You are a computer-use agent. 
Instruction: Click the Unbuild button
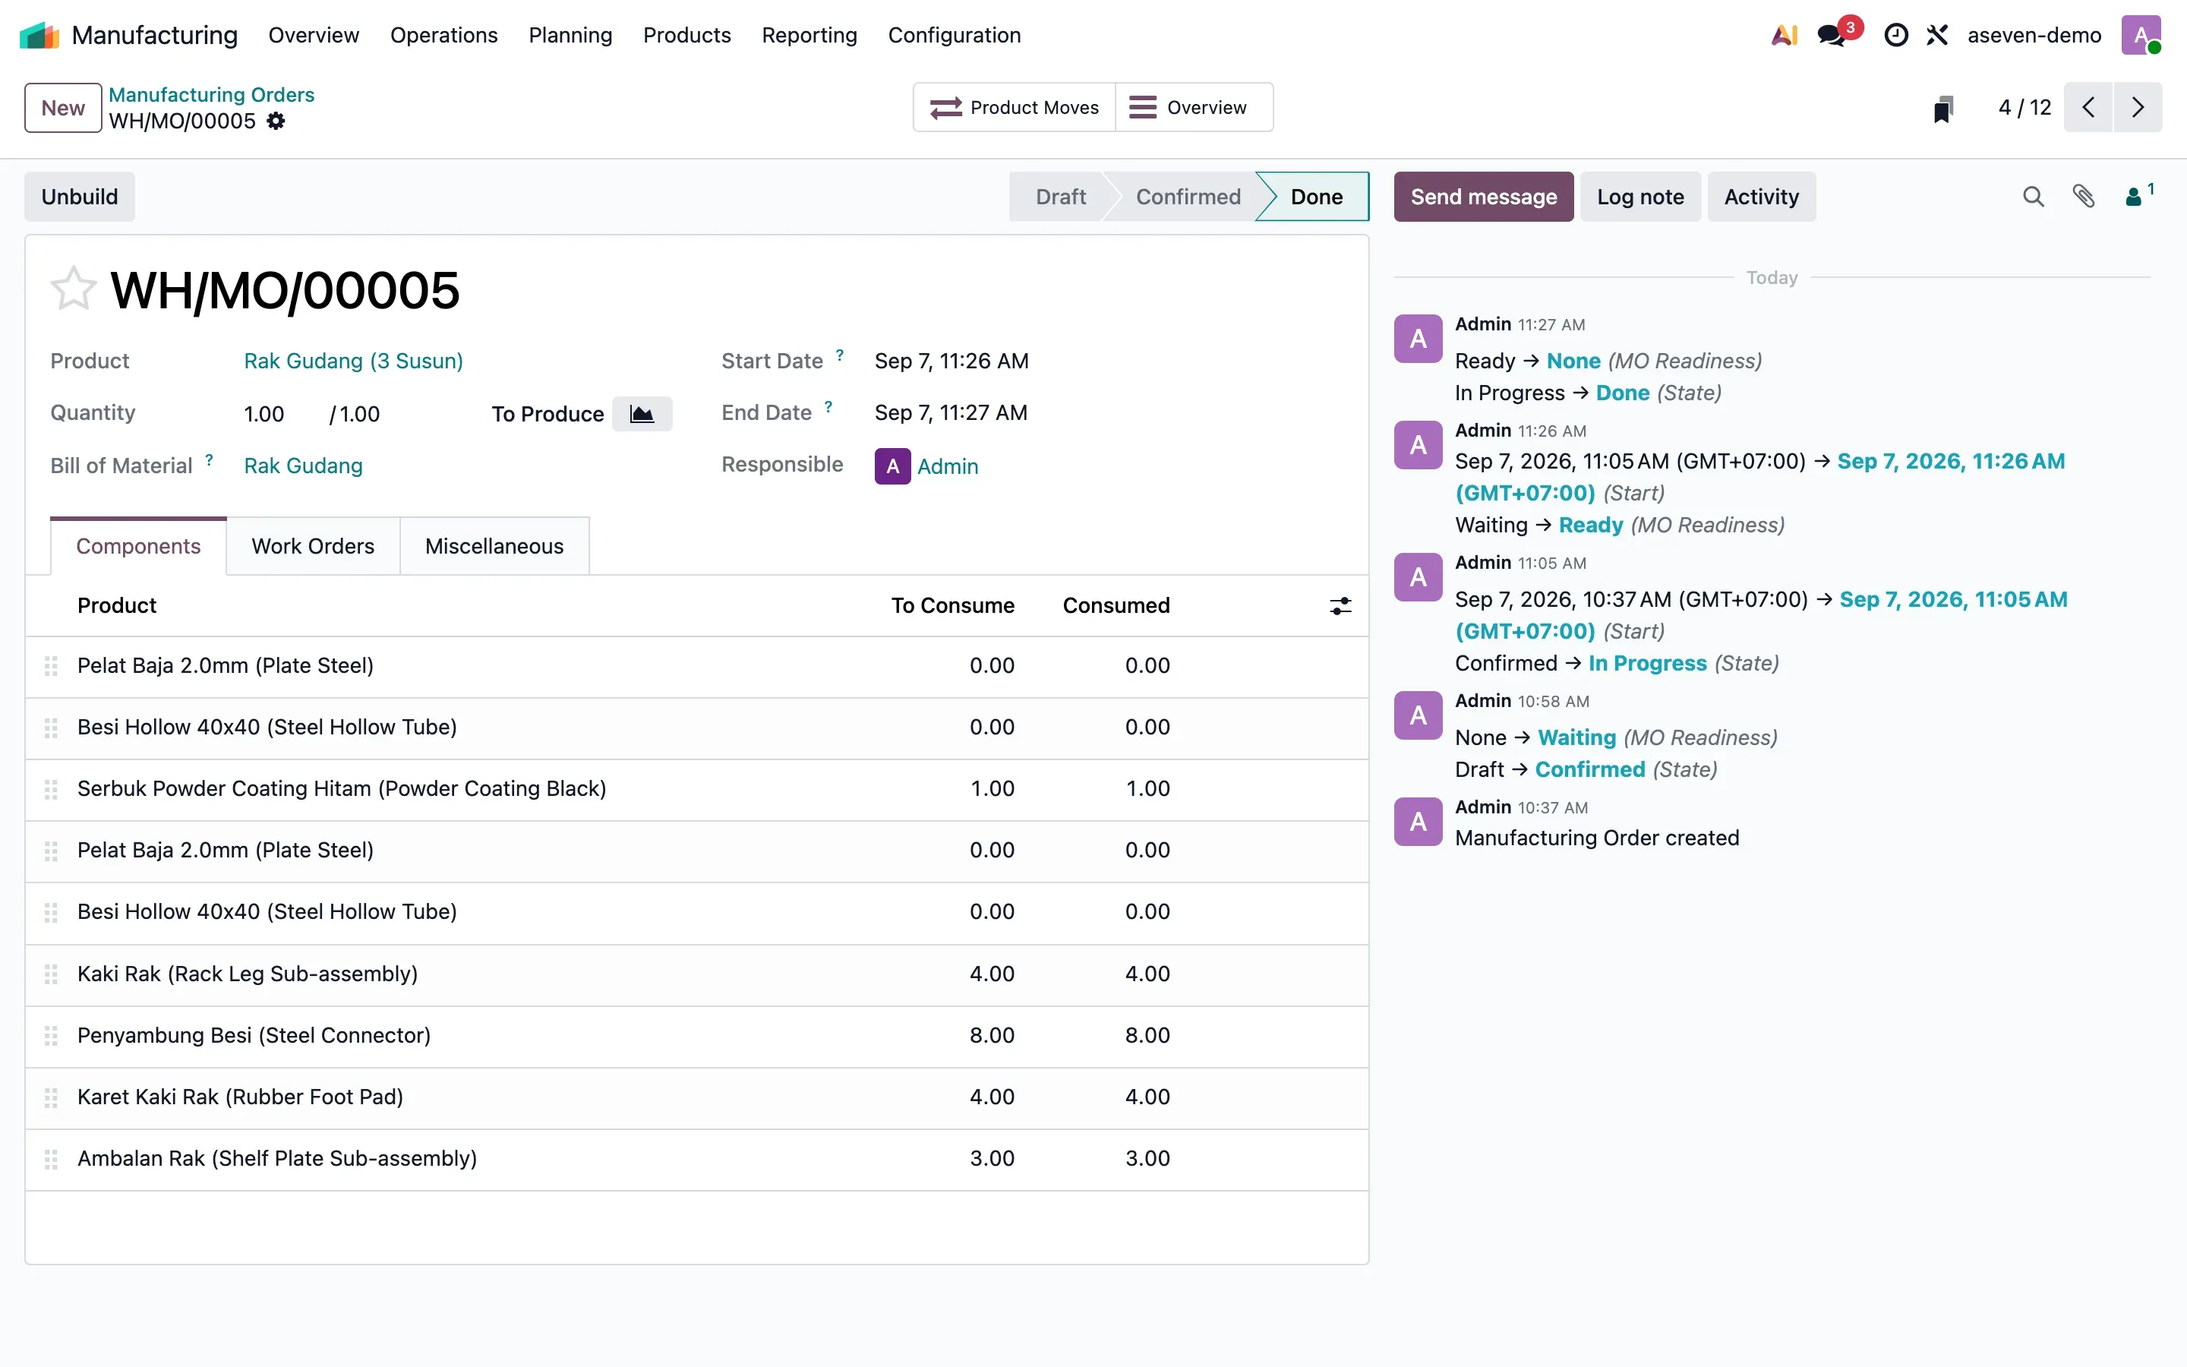click(x=80, y=196)
